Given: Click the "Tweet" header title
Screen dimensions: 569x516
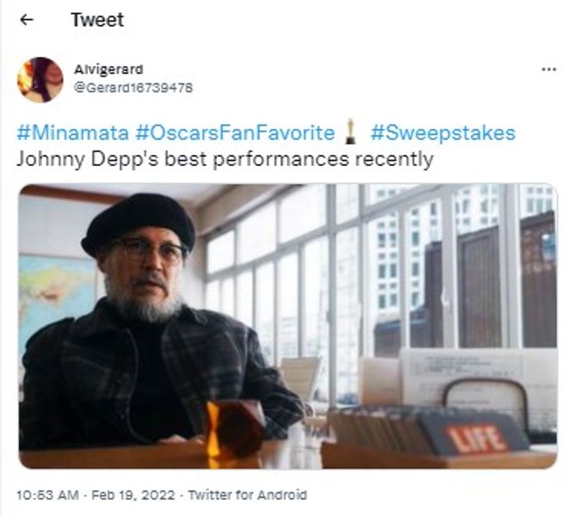Looking at the screenshot, I should pos(96,20).
